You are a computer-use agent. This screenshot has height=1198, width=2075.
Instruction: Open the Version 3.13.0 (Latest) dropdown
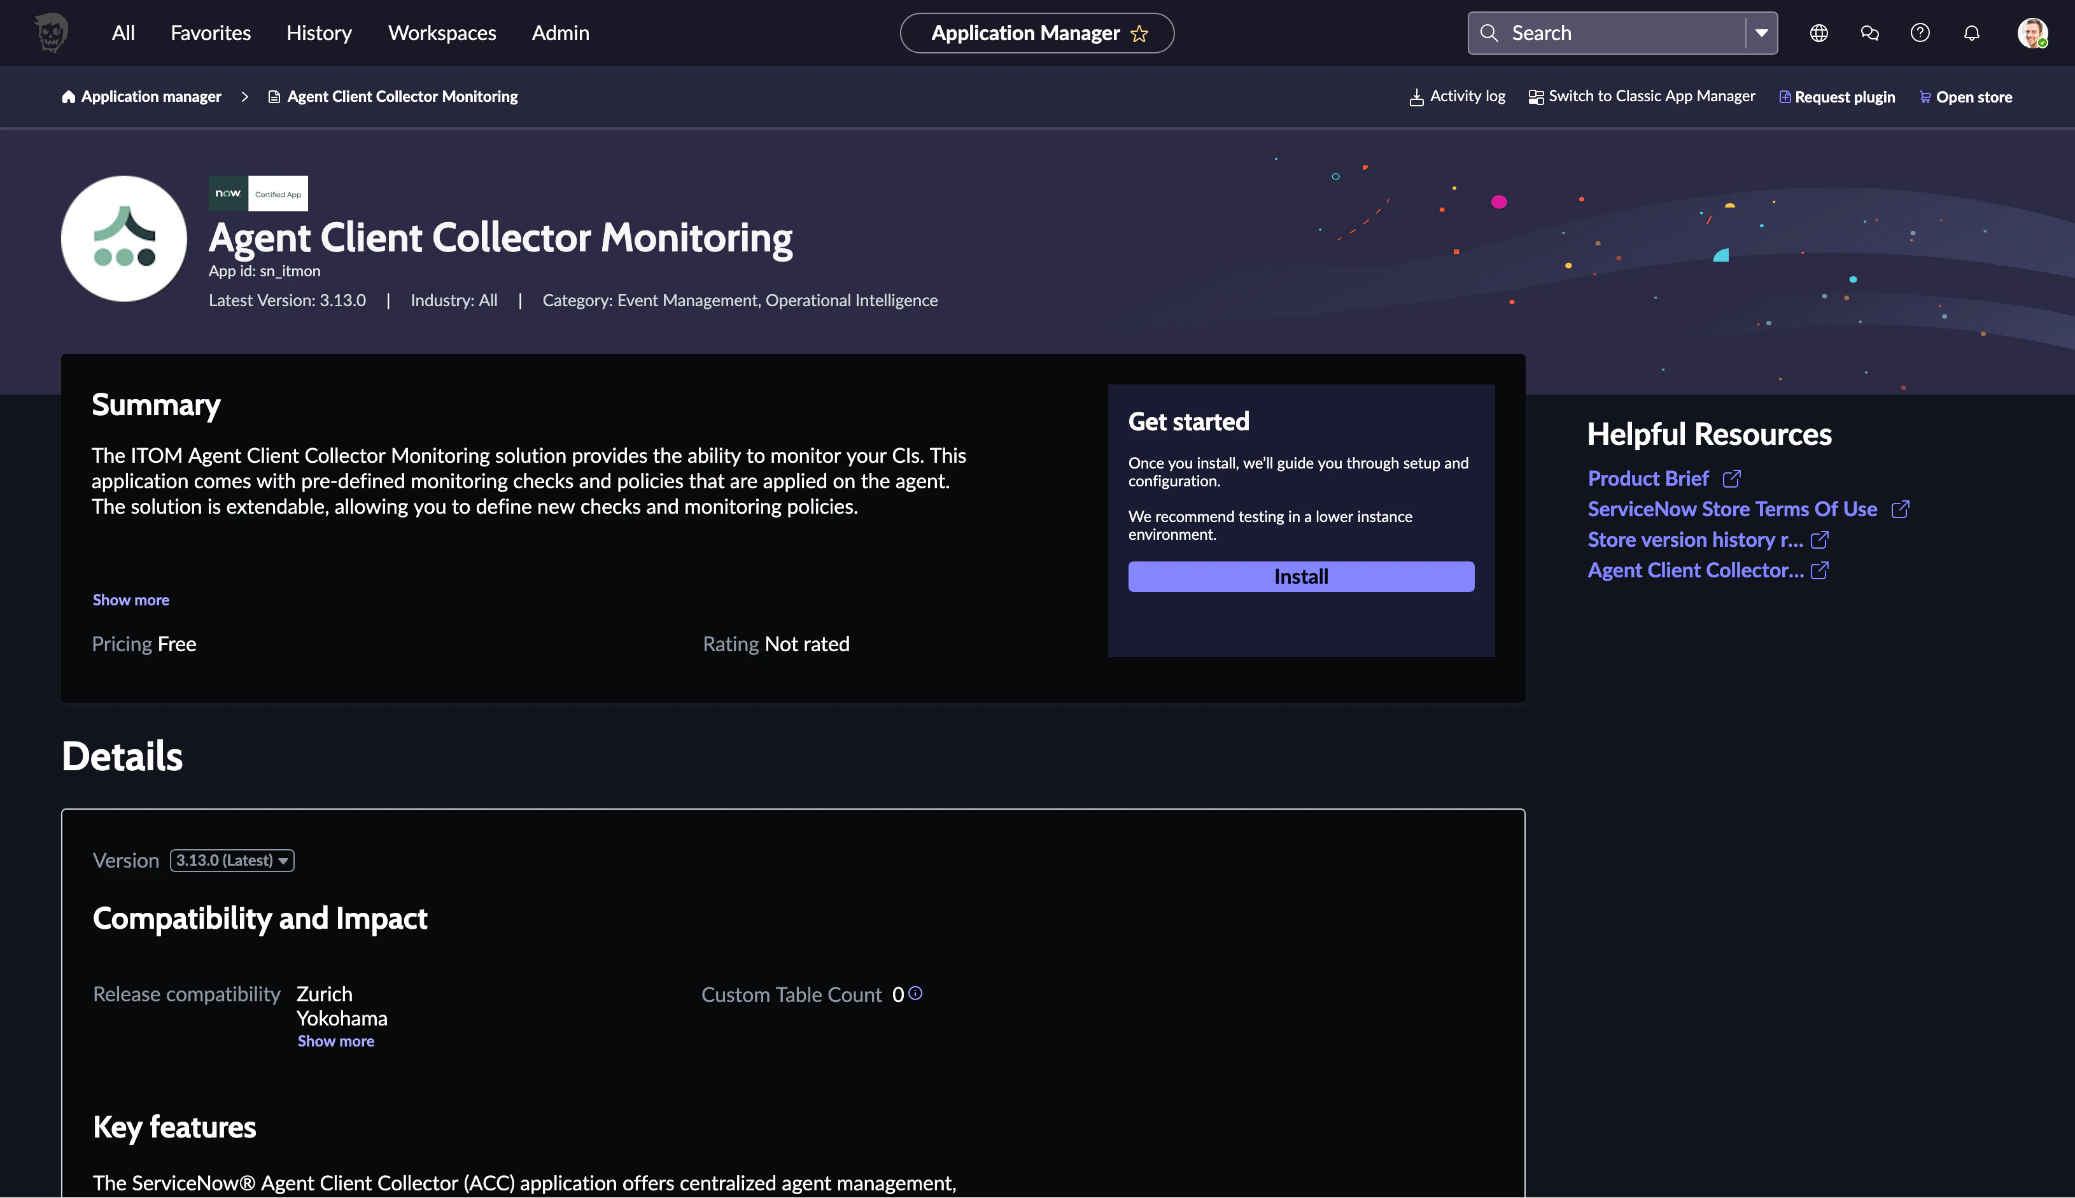click(232, 861)
